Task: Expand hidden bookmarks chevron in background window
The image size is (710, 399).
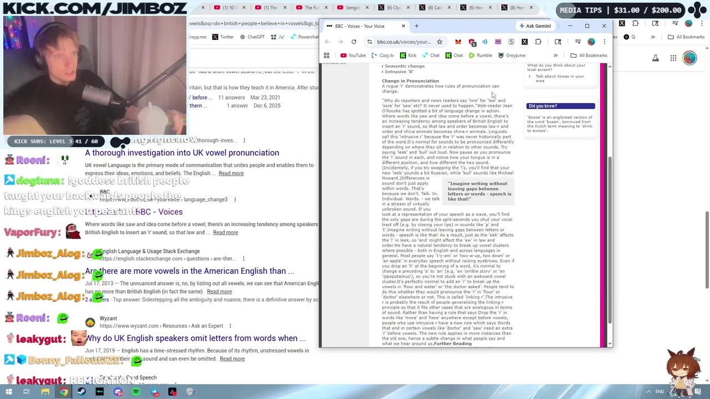Action: 653,37
